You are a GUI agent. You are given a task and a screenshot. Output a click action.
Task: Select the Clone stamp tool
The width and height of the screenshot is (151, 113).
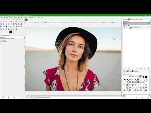(x=4, y=29)
